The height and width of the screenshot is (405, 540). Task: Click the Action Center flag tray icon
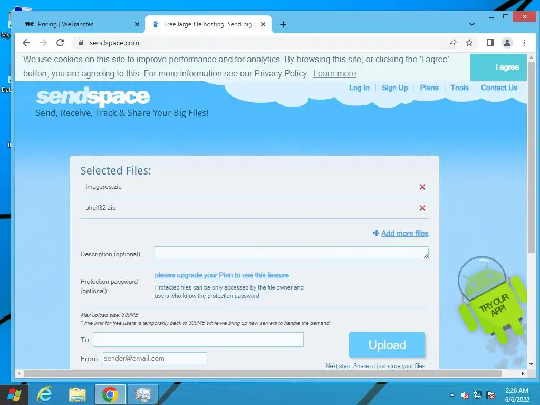click(x=490, y=395)
